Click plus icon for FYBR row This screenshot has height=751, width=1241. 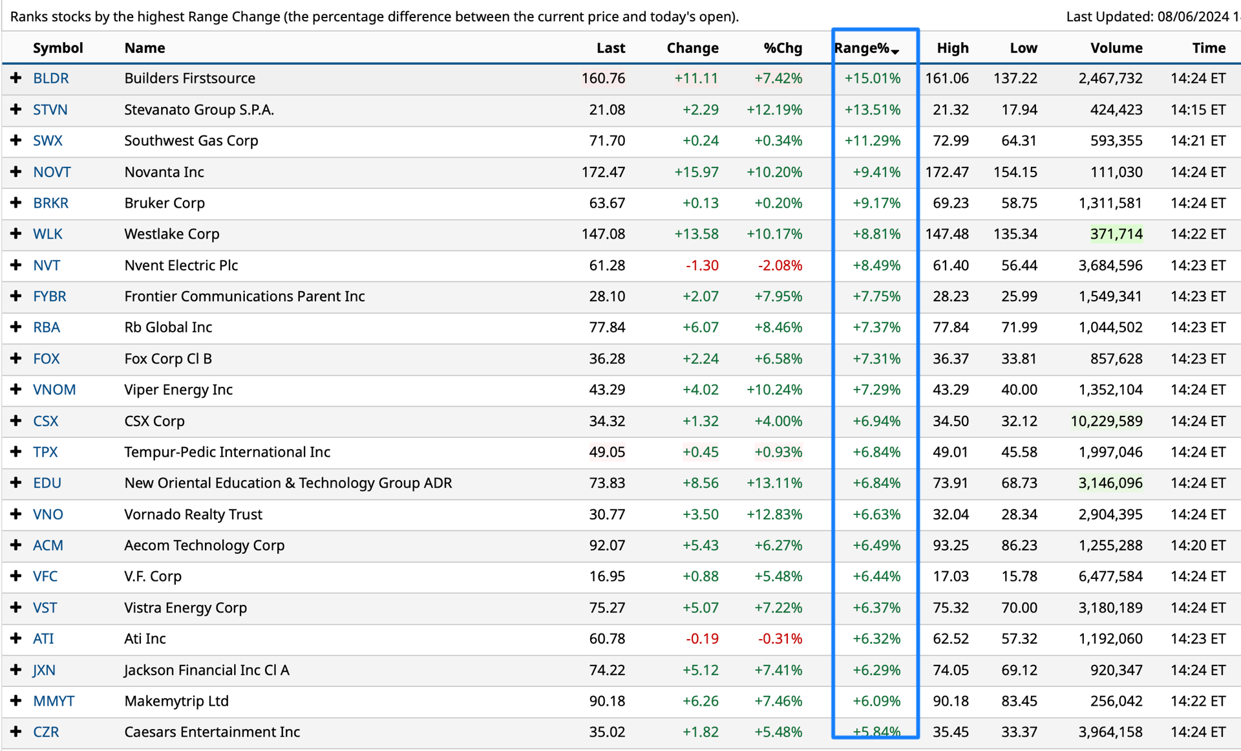[x=16, y=296]
